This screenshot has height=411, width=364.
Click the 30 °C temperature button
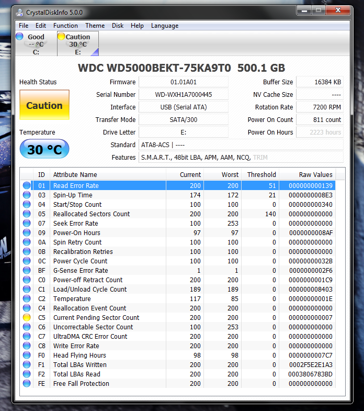click(x=44, y=149)
